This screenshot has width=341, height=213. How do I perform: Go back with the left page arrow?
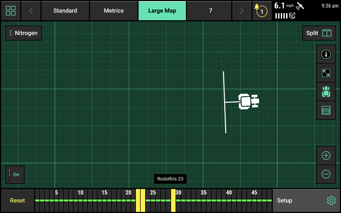click(31, 11)
